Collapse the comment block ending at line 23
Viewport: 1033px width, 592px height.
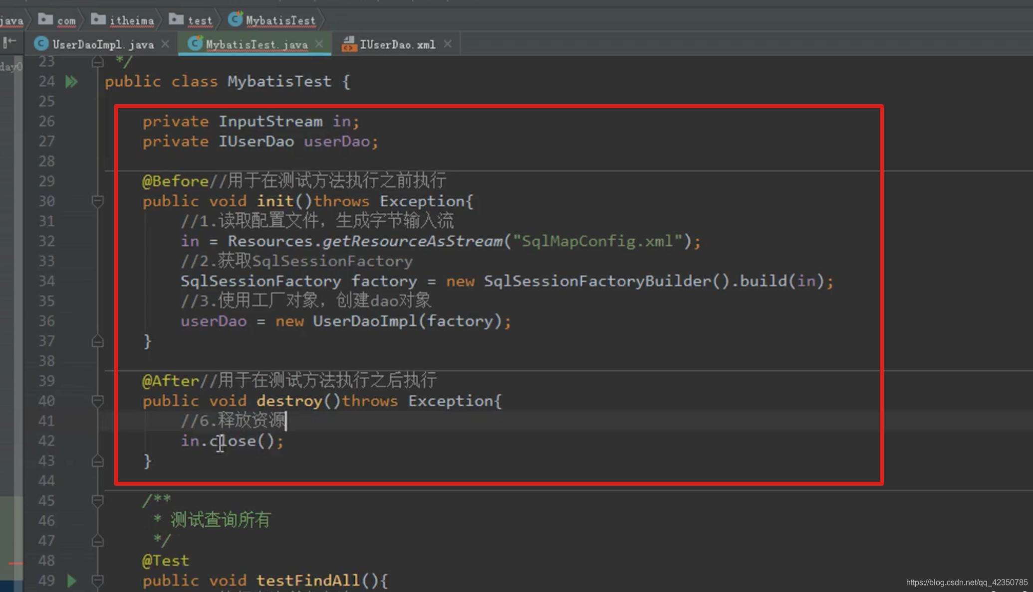coord(98,62)
